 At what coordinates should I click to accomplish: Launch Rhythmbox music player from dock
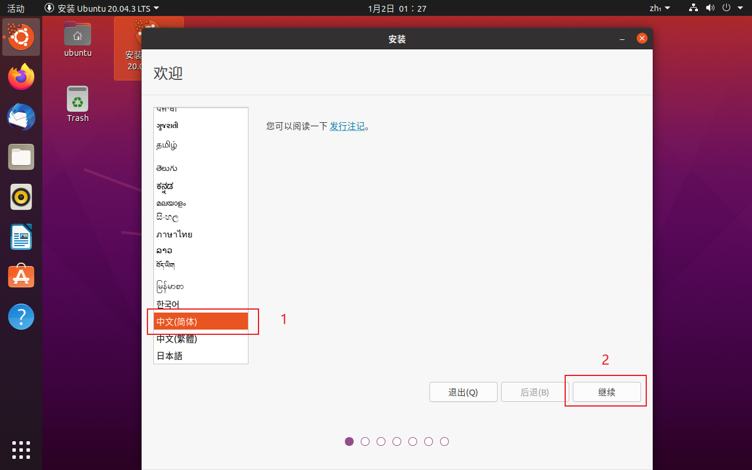[21, 197]
